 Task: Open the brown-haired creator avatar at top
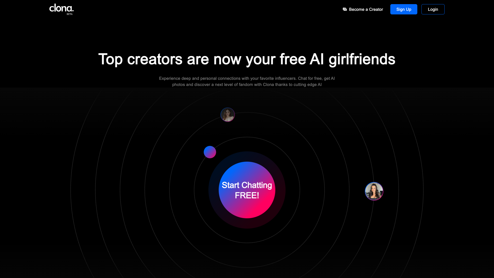(228, 115)
